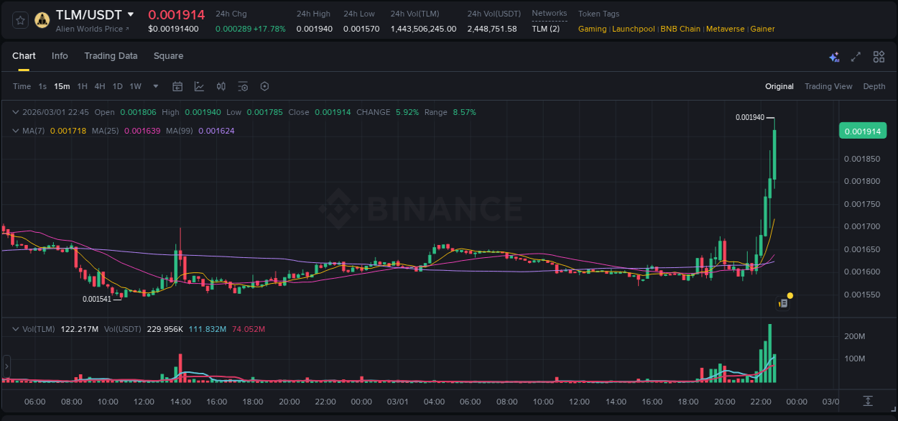Open the widgets grid icon top right

879,56
